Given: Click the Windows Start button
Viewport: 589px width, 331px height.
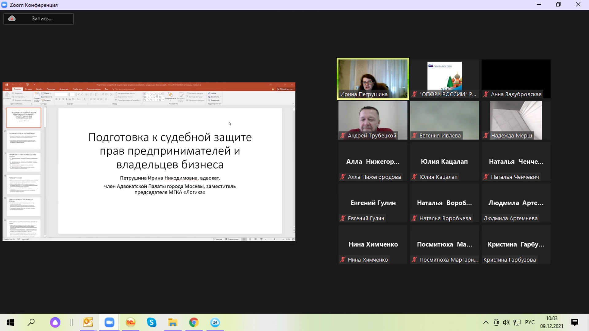Looking at the screenshot, I should [10, 322].
